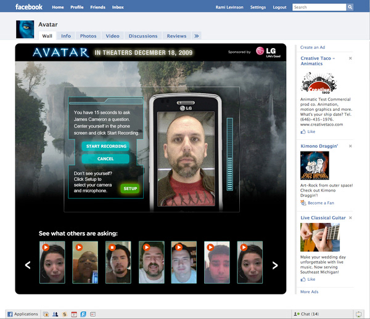Image resolution: width=370 pixels, height=319 pixels.
Task: Like the Live Classical Guitar ad
Action: coord(308,279)
